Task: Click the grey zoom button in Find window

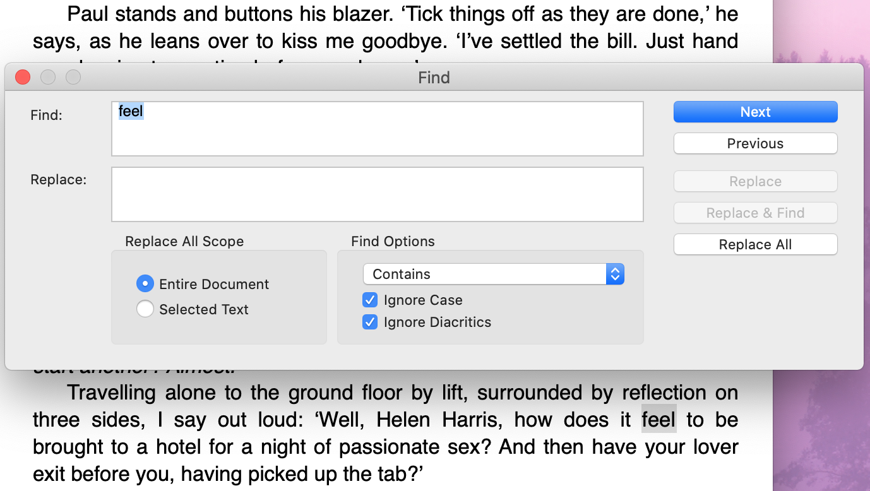Action: pyautogui.click(x=73, y=77)
